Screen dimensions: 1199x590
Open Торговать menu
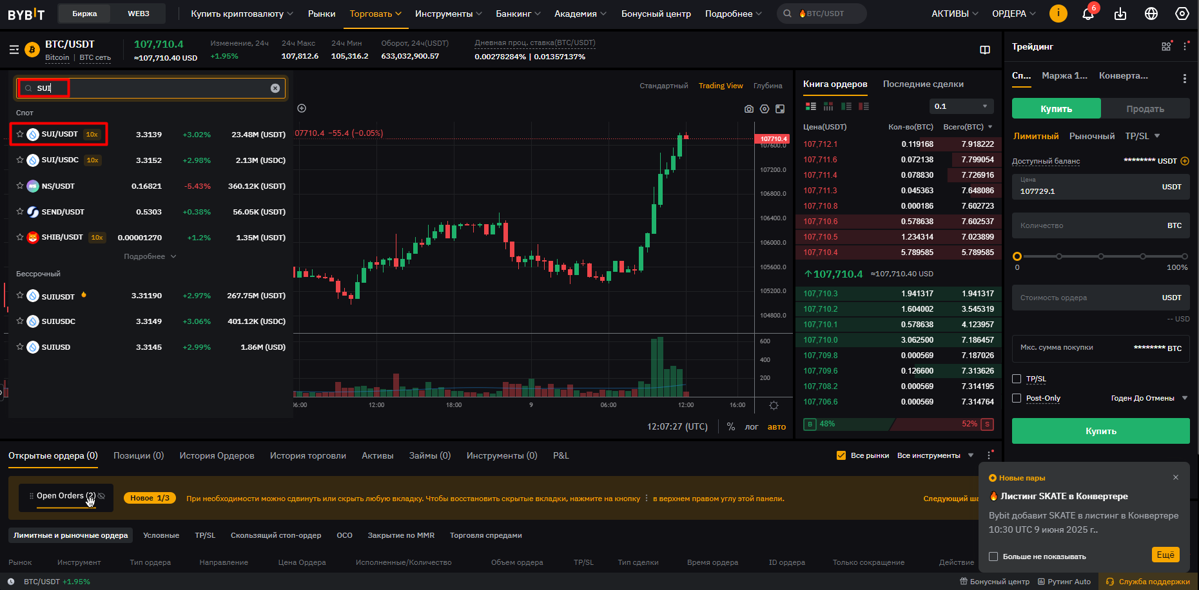[375, 14]
